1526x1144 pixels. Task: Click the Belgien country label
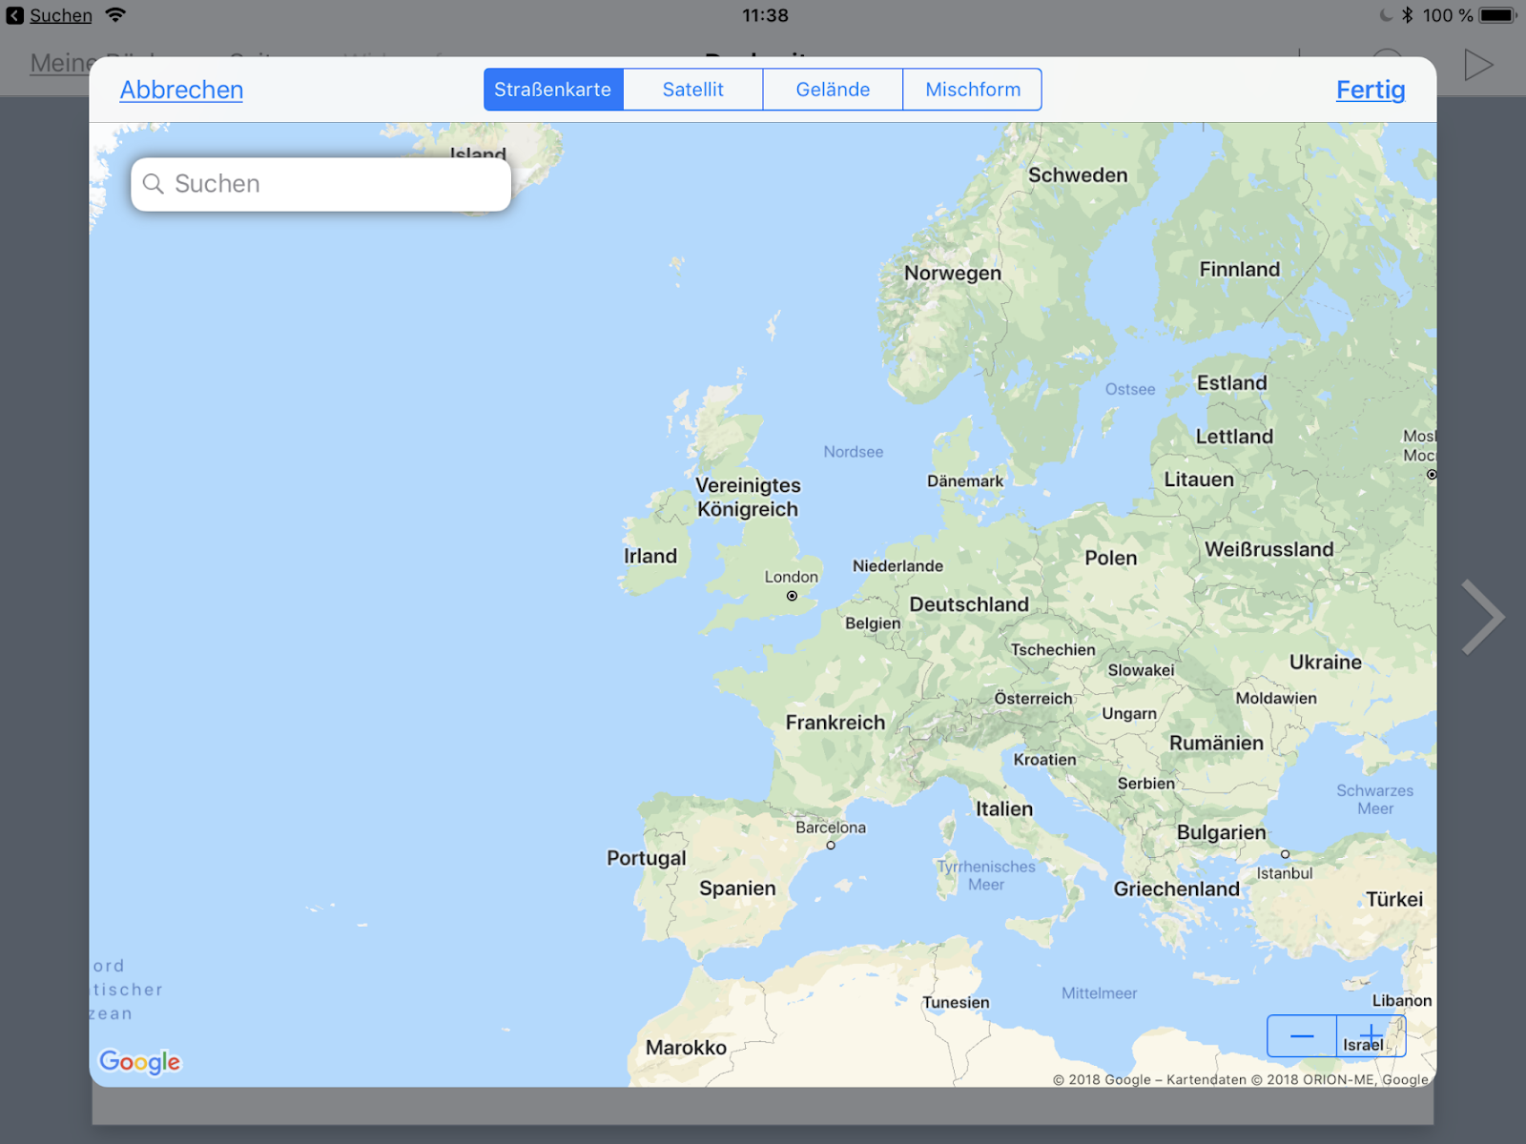[873, 623]
